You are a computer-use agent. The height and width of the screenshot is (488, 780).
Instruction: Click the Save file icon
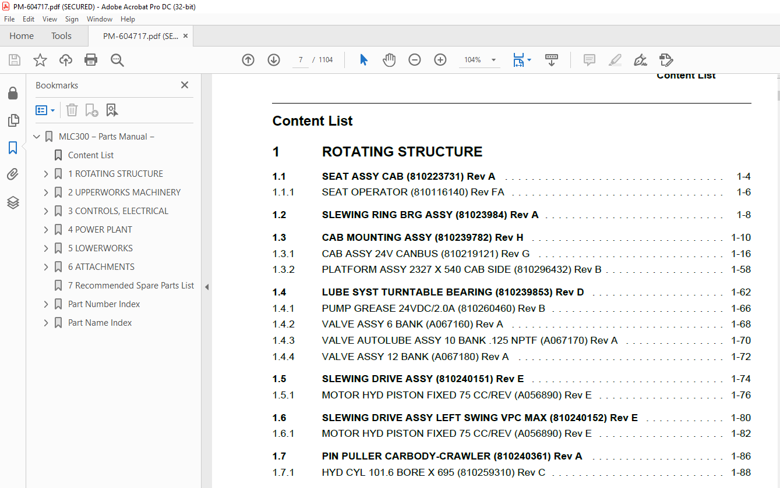[x=15, y=60]
